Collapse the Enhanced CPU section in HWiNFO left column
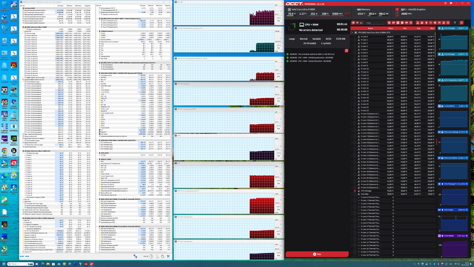Image resolution: width=474 pixels, height=267 pixels. (x=21, y=218)
